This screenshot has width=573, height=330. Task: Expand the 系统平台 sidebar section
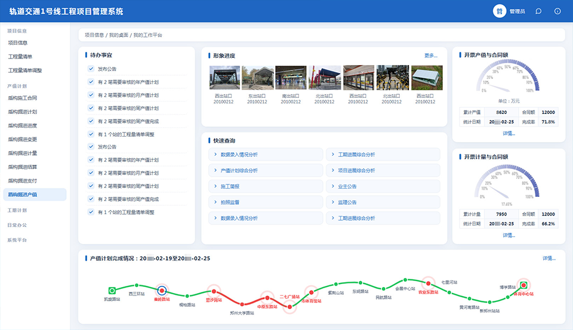(x=17, y=240)
